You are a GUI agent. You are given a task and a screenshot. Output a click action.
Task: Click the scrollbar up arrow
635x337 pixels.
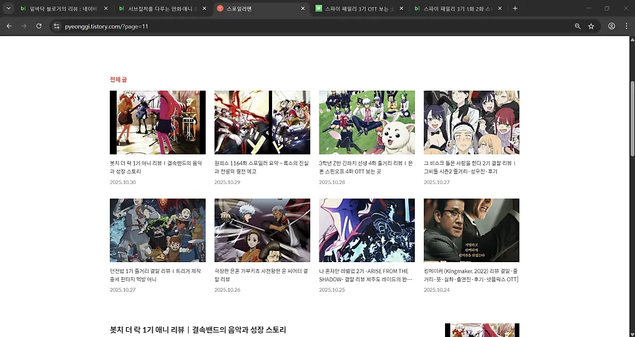coord(632,39)
